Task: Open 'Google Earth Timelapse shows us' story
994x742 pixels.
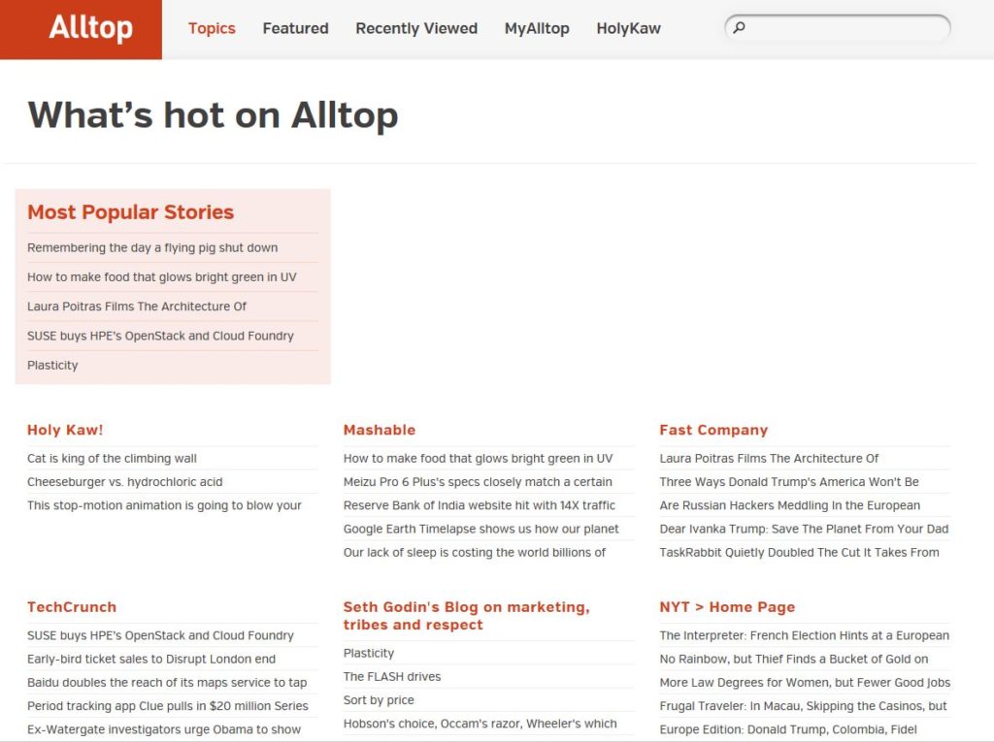Action: click(481, 529)
